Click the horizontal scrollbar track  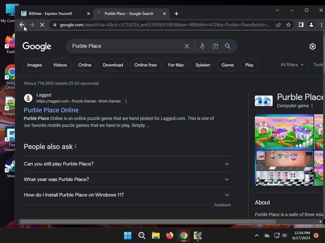pos(297,221)
